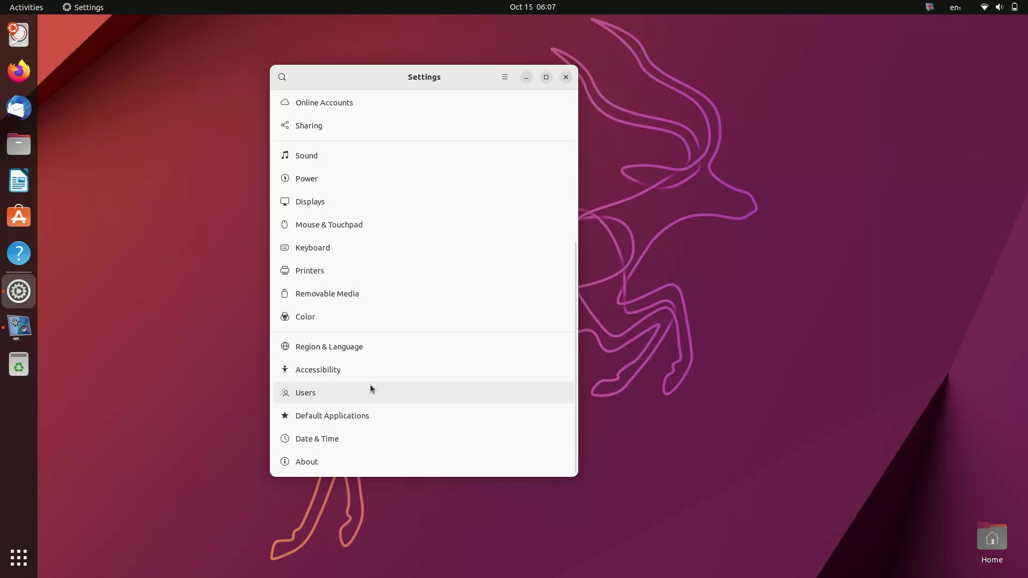Open the Settings hamburger menu
Screen dimensions: 1028x578
[x=505, y=77]
